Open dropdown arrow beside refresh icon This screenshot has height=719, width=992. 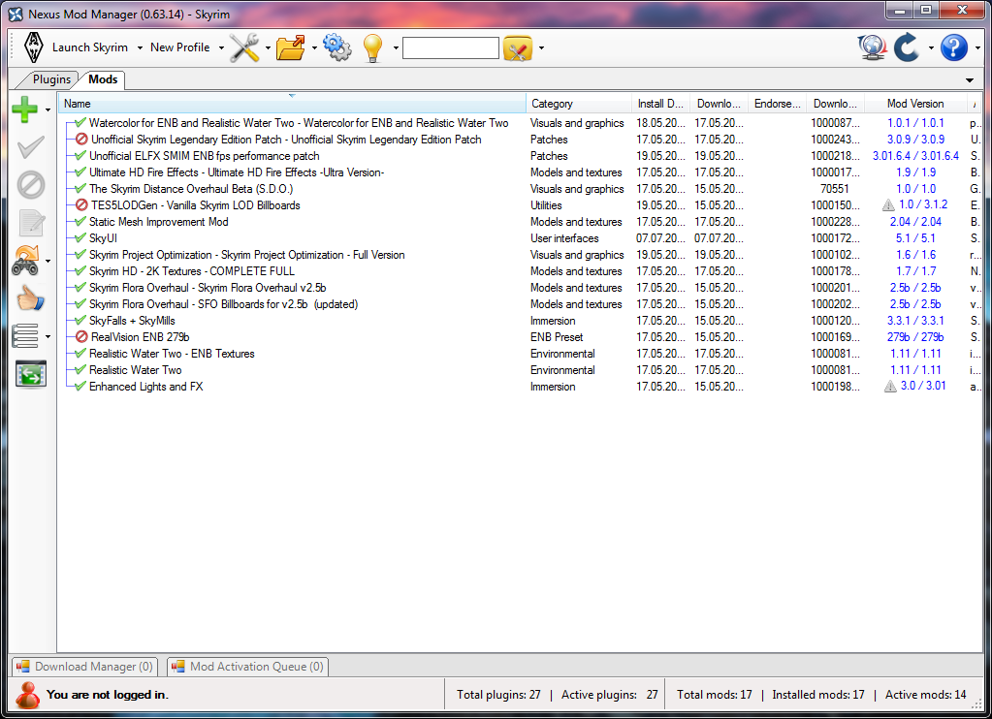coord(931,48)
